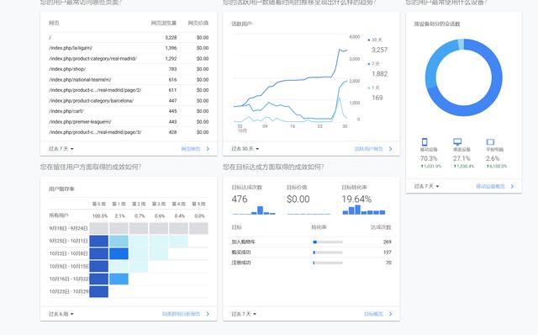
Task: Click the desktop monitor icon
Action: pyautogui.click(x=457, y=142)
